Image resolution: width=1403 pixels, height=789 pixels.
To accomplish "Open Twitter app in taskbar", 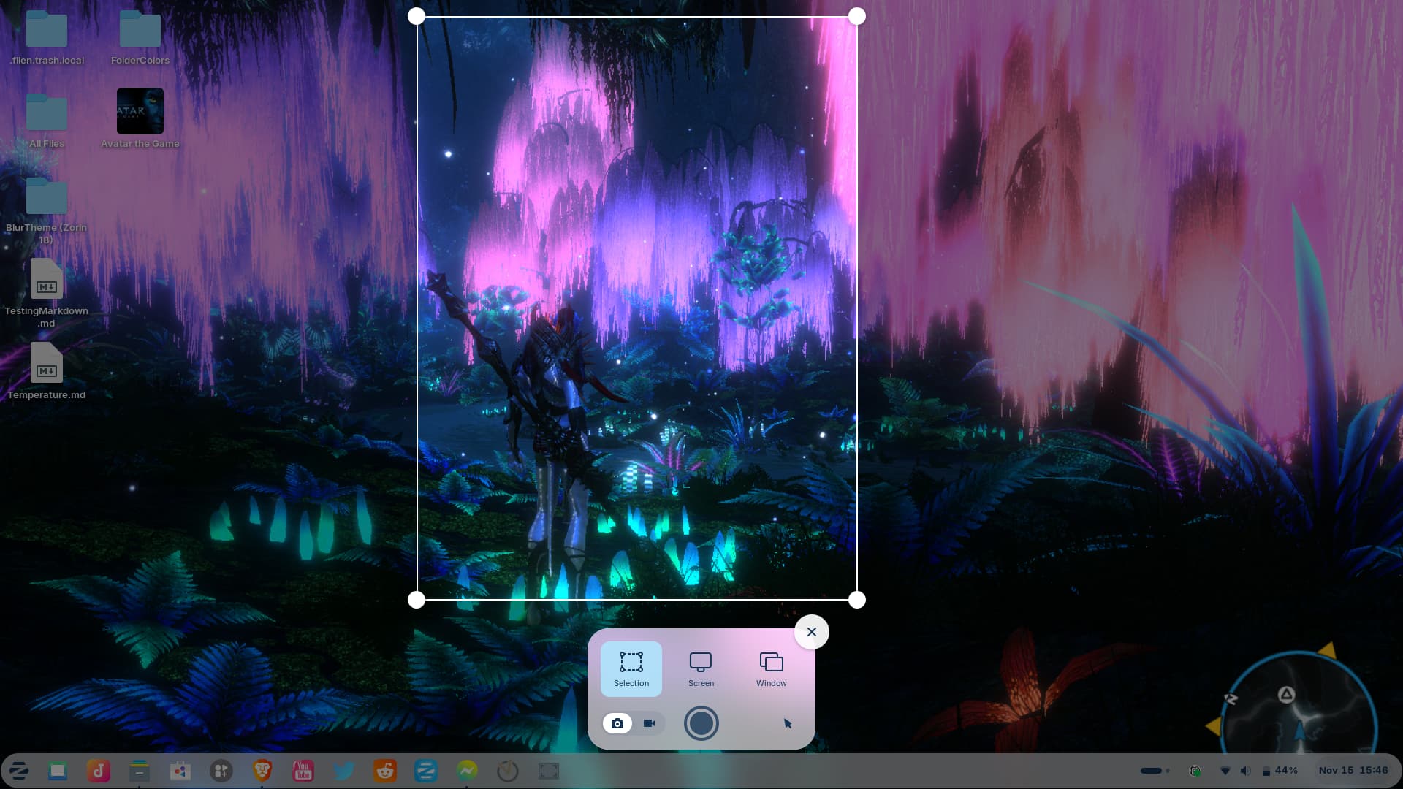I will (344, 771).
